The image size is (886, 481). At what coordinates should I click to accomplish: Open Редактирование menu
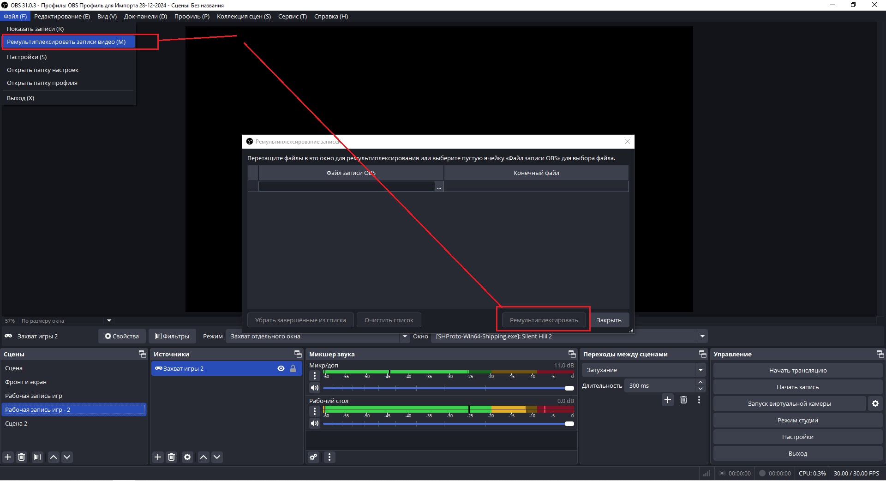click(x=62, y=16)
